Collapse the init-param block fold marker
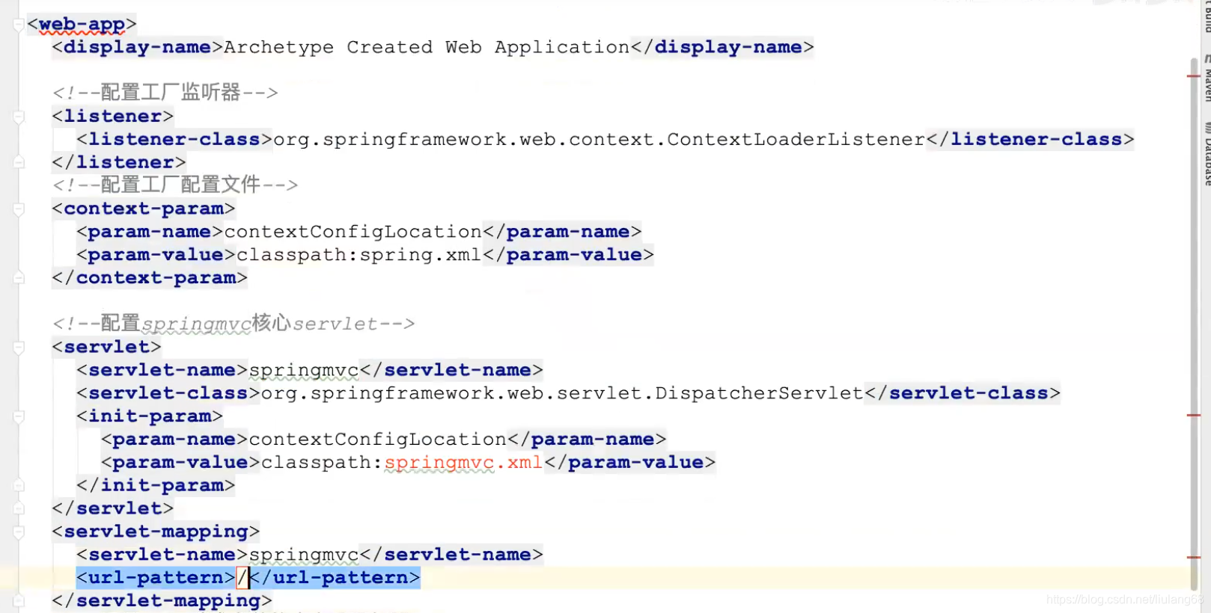The width and height of the screenshot is (1211, 613). click(x=19, y=416)
